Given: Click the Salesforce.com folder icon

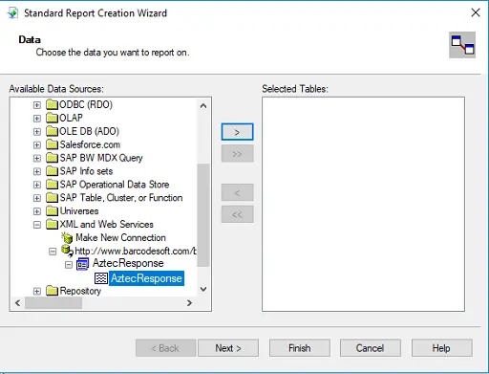Looking at the screenshot, I should [x=52, y=144].
